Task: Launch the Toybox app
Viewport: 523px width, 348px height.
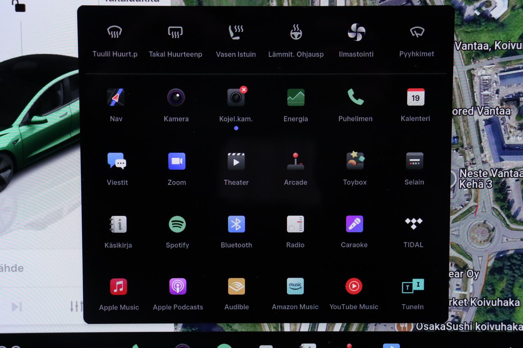Action: 355,161
